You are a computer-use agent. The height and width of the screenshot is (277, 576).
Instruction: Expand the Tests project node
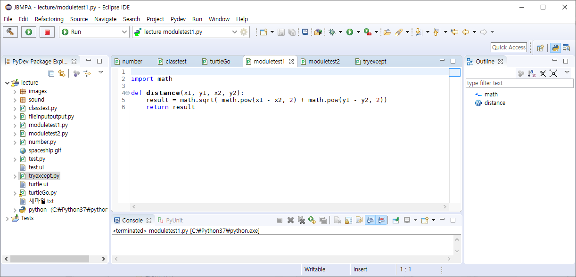[x=7, y=218]
